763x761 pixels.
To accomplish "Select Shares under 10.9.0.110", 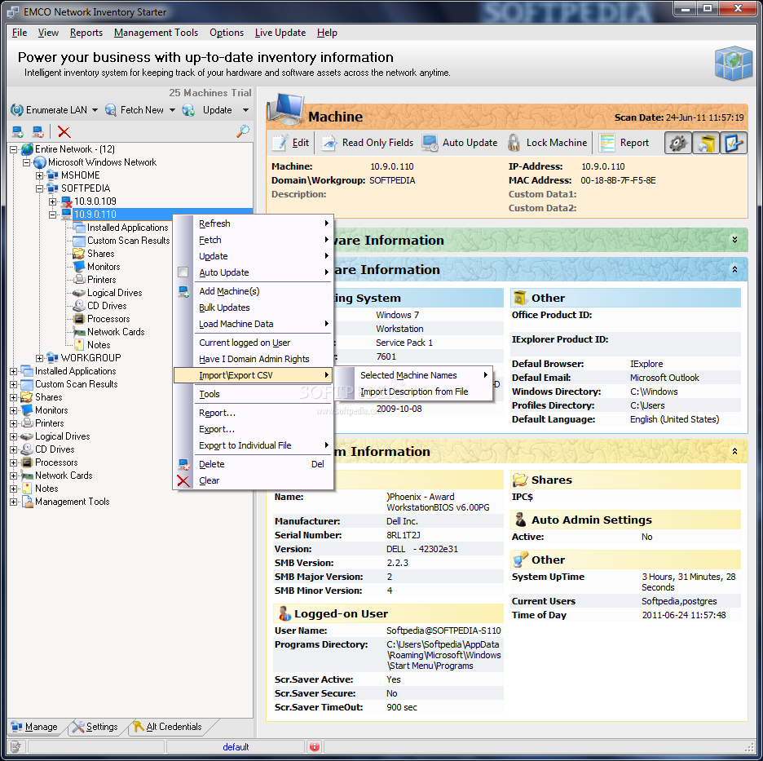I will point(100,254).
